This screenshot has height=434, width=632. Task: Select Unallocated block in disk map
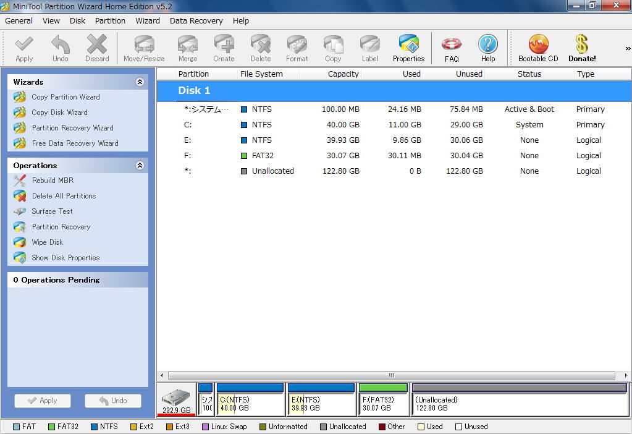pyautogui.click(x=520, y=400)
